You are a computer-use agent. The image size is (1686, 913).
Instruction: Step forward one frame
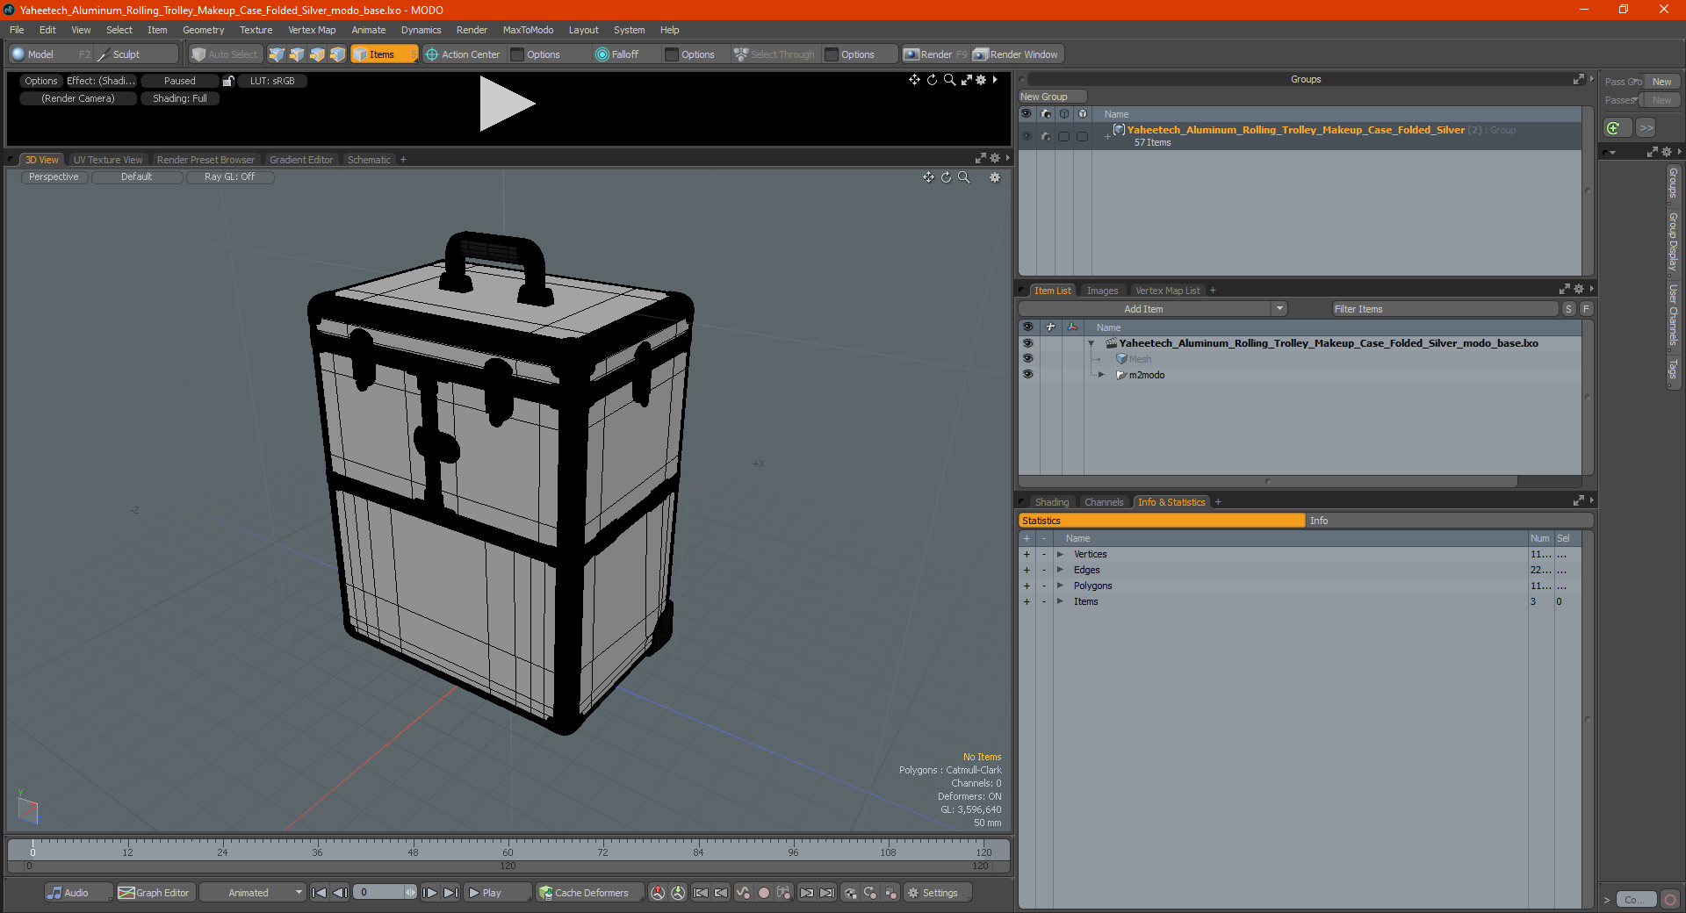[x=429, y=893]
